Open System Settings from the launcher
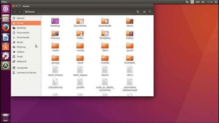The image size is (219, 123). click(x=5, y=56)
